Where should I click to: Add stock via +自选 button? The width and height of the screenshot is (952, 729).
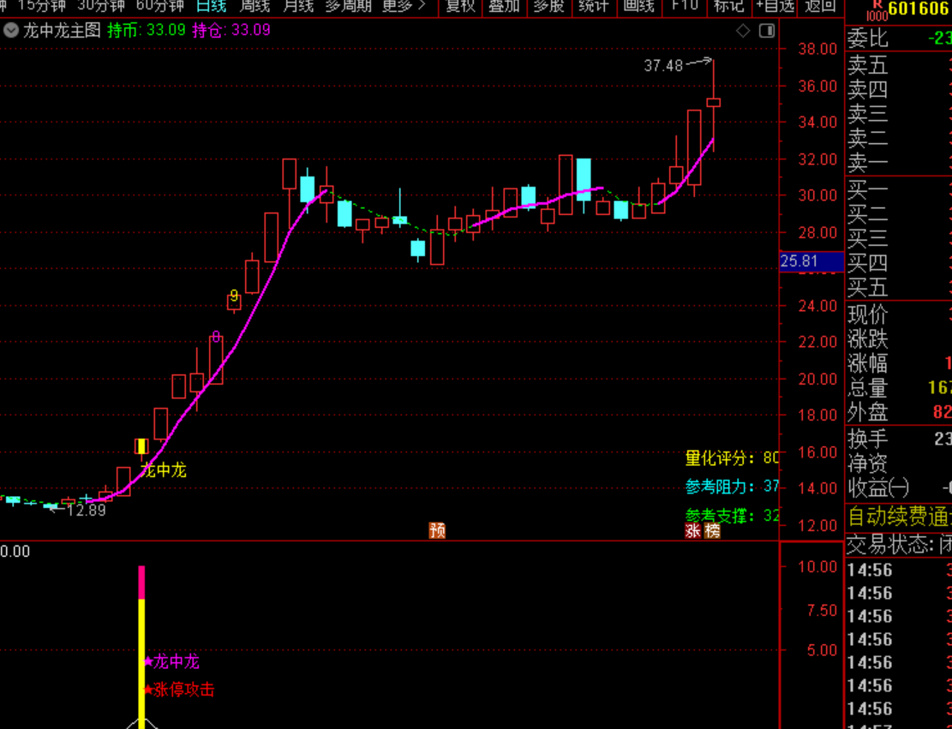[x=775, y=6]
